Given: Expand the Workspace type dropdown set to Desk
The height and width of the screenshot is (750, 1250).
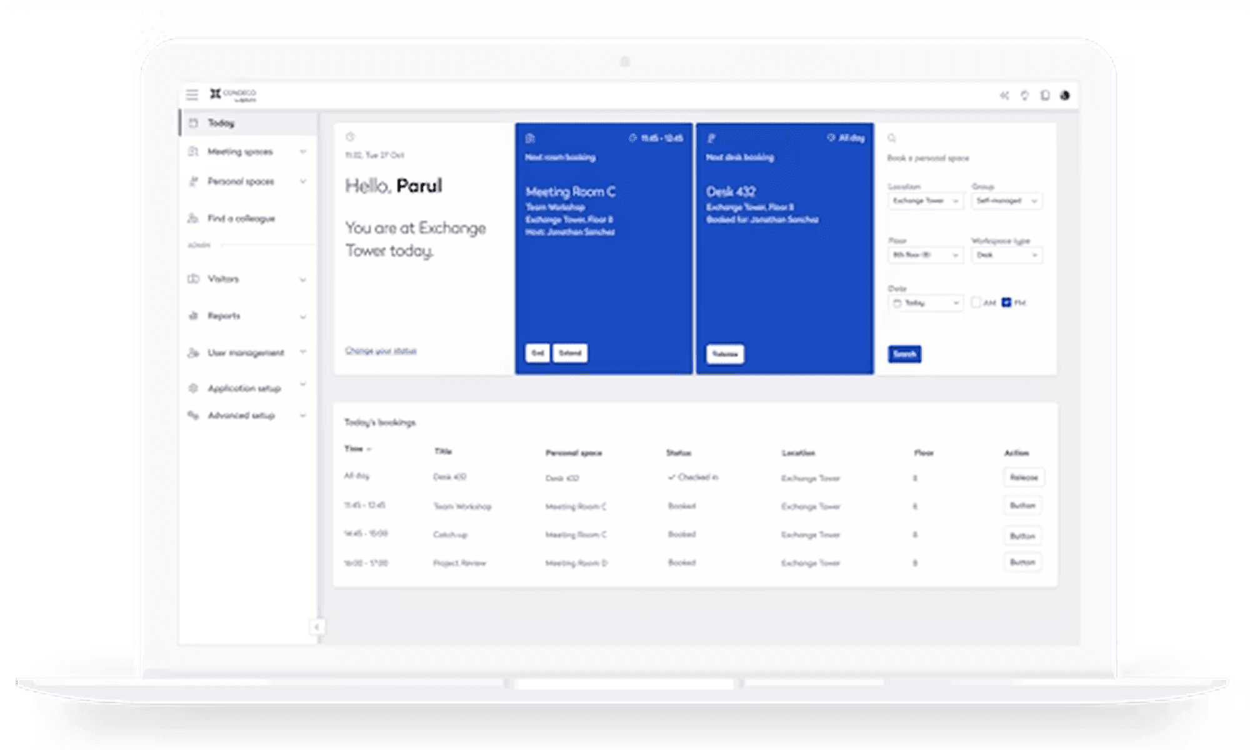Looking at the screenshot, I should [x=1006, y=255].
